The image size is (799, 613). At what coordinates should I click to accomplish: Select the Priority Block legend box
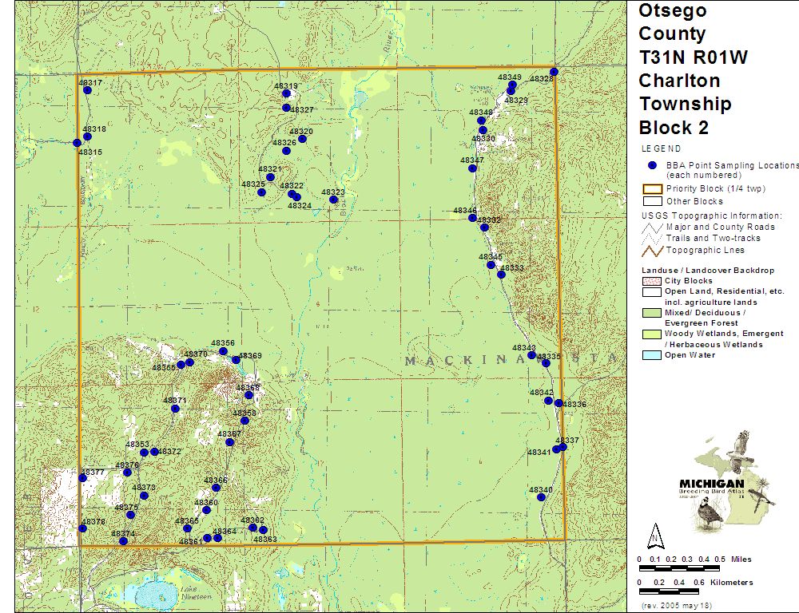tap(653, 189)
